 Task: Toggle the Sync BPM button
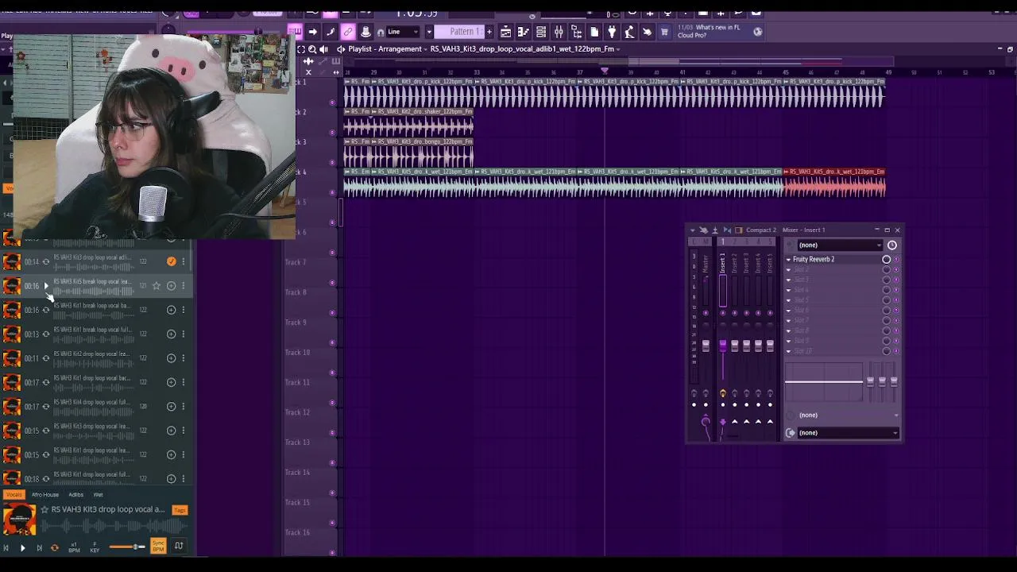pyautogui.click(x=158, y=547)
